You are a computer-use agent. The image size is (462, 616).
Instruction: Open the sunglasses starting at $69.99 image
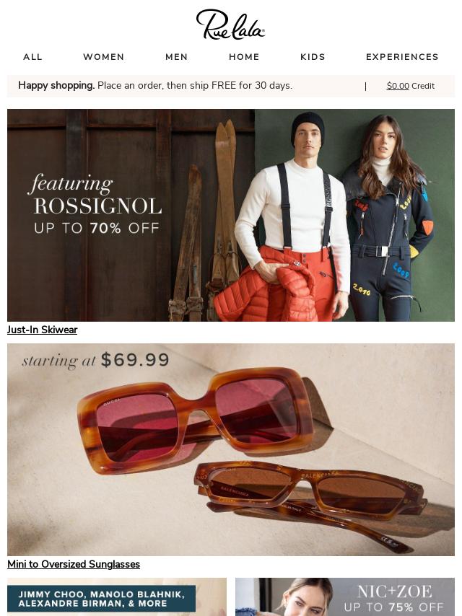click(231, 449)
